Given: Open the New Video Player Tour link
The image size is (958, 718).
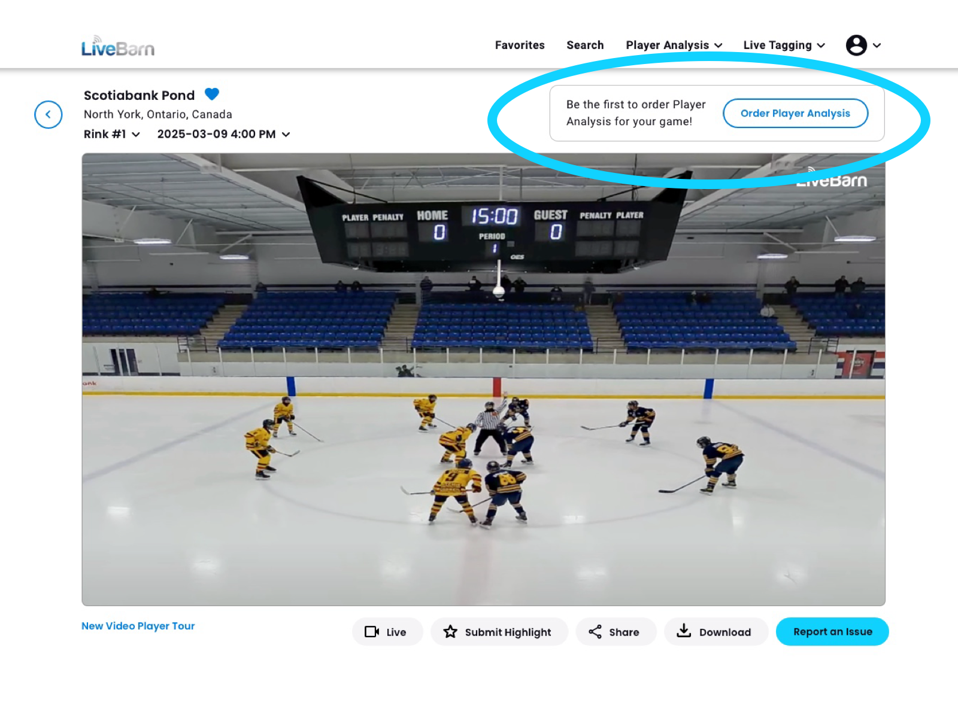Looking at the screenshot, I should 138,626.
